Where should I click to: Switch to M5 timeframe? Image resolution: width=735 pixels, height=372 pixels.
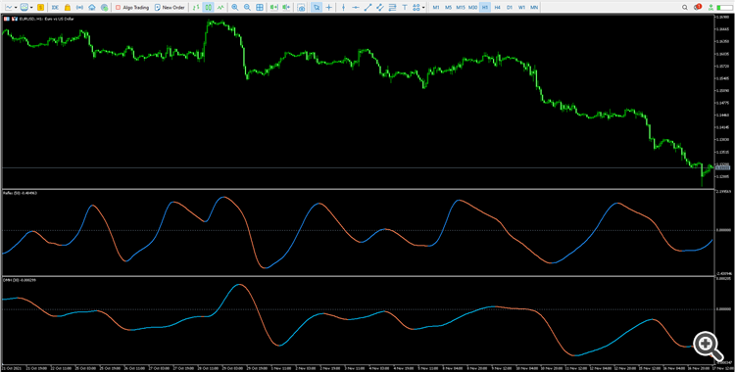point(449,8)
